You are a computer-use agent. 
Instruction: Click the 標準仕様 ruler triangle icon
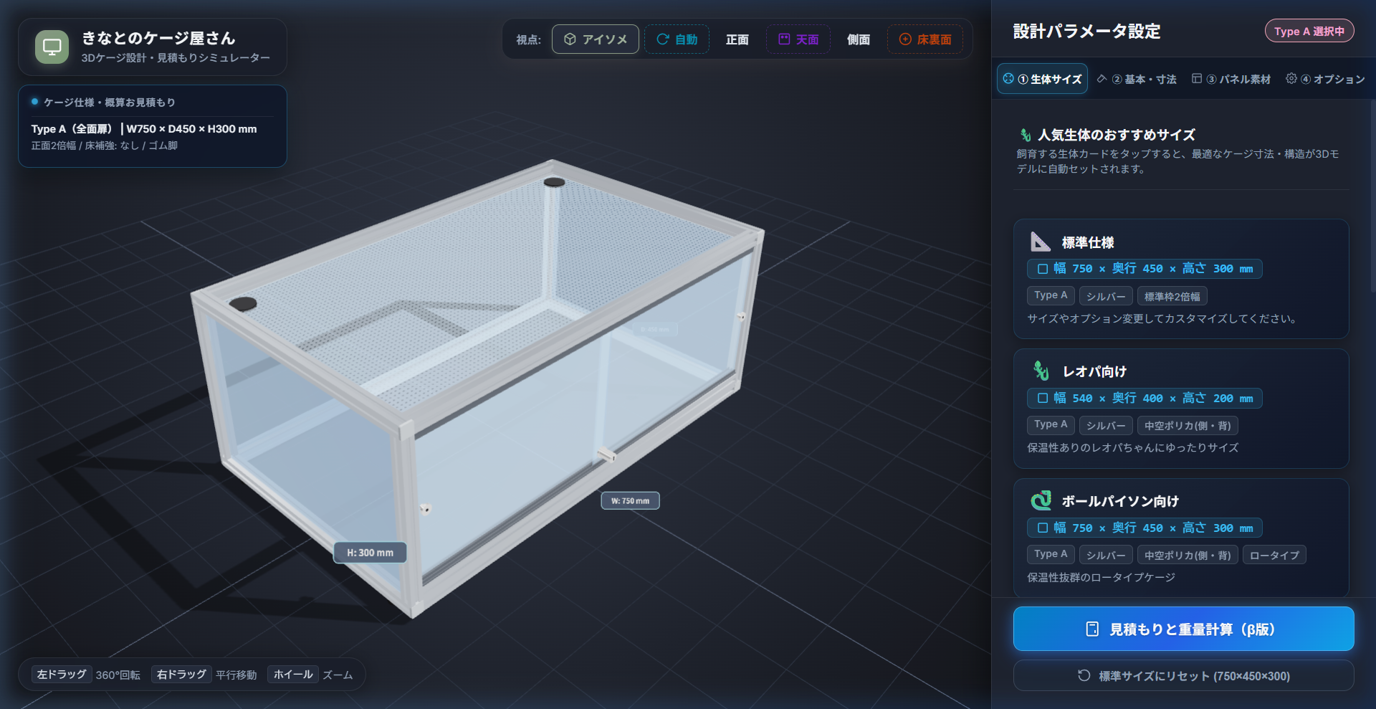1040,242
